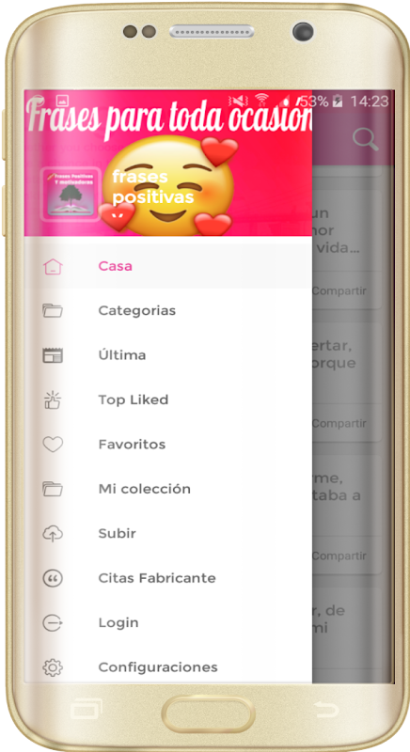Screen dimensions: 410x752
Task: Tap the calendar icon next to Última
Action: tap(53, 355)
